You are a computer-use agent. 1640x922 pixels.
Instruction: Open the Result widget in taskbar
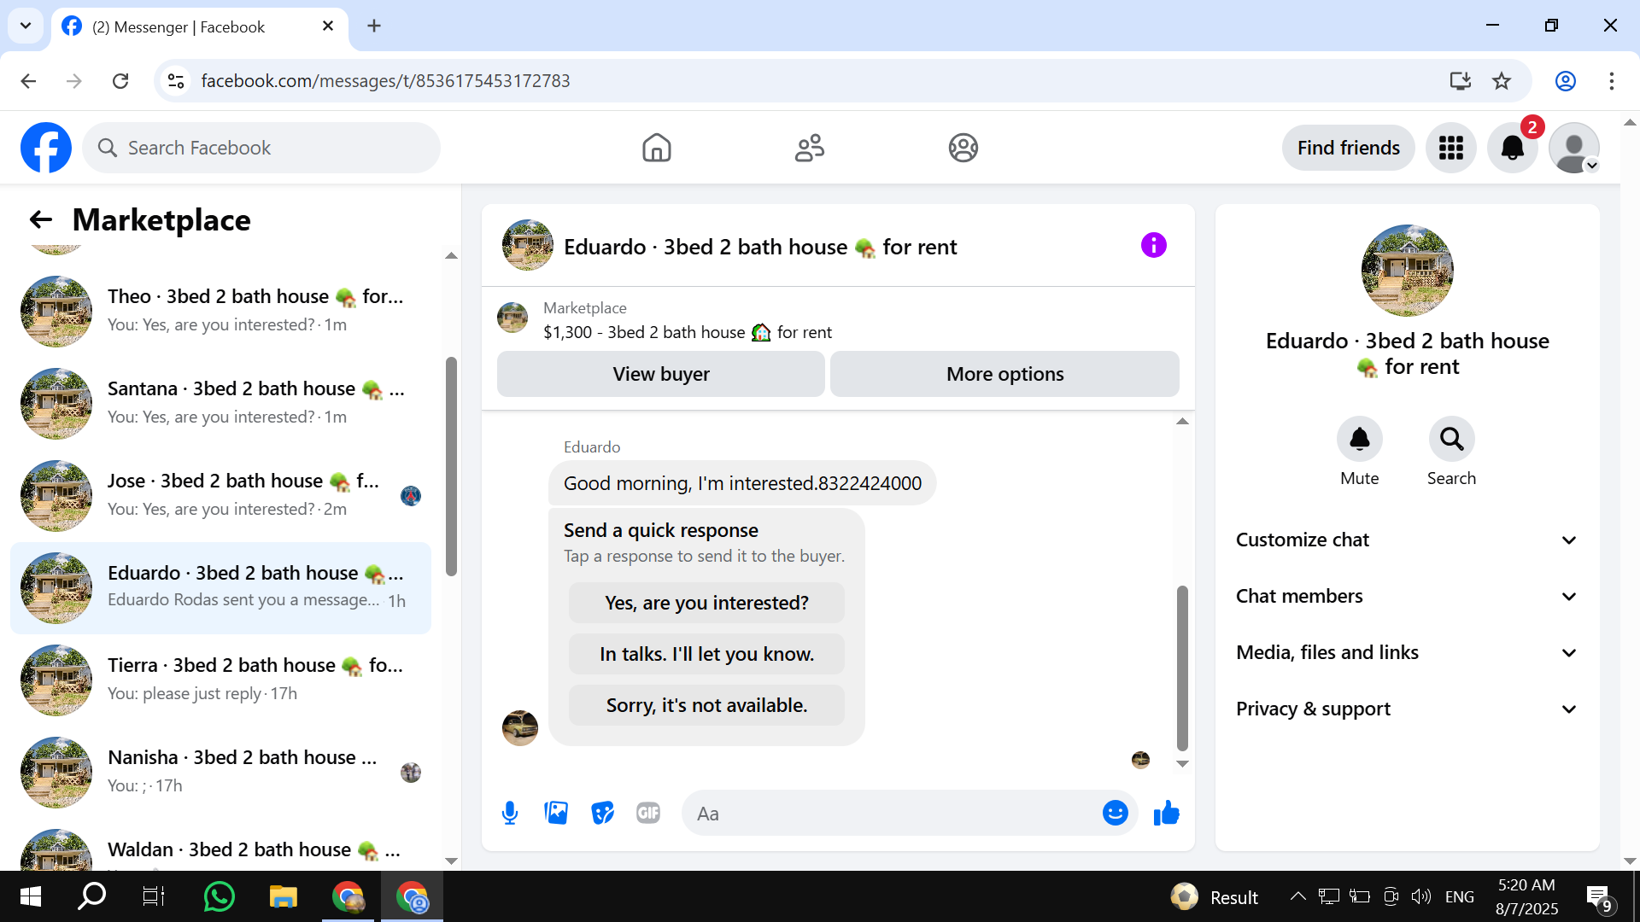pos(1214,896)
